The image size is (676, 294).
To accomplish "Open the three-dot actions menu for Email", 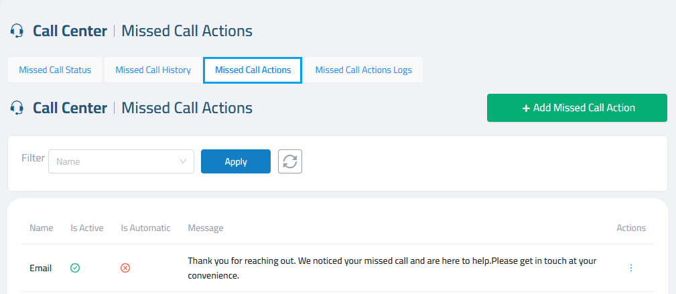I will (630, 268).
